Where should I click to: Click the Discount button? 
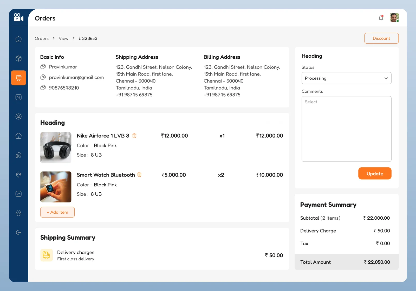pos(381,38)
